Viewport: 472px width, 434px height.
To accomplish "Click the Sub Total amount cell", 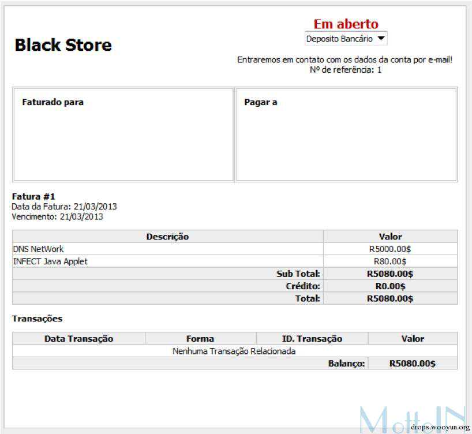I will coord(390,274).
